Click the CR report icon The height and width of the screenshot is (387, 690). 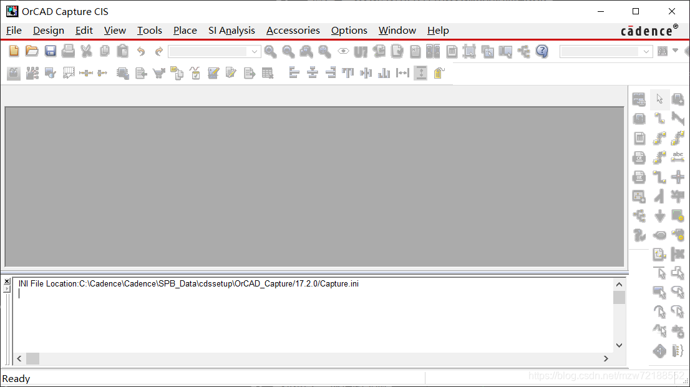click(x=639, y=157)
